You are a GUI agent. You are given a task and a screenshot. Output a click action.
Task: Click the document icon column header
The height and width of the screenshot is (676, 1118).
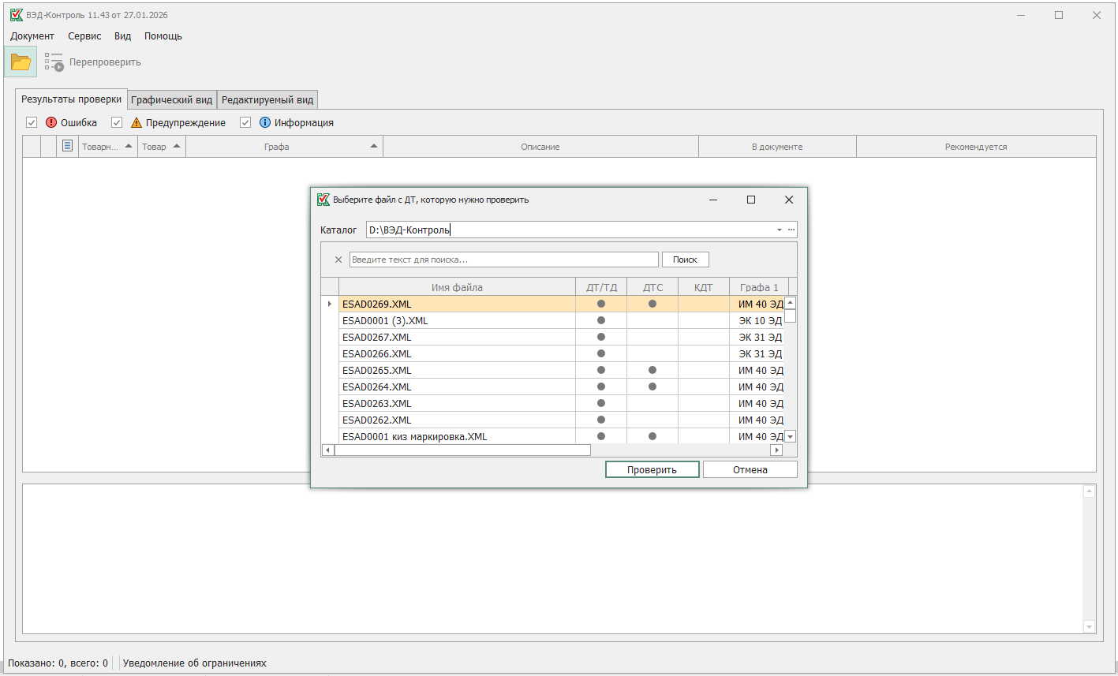tap(67, 146)
